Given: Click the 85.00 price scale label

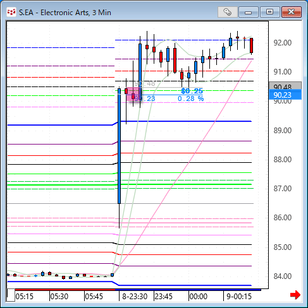Looking at the screenshot, I should click(x=283, y=247).
